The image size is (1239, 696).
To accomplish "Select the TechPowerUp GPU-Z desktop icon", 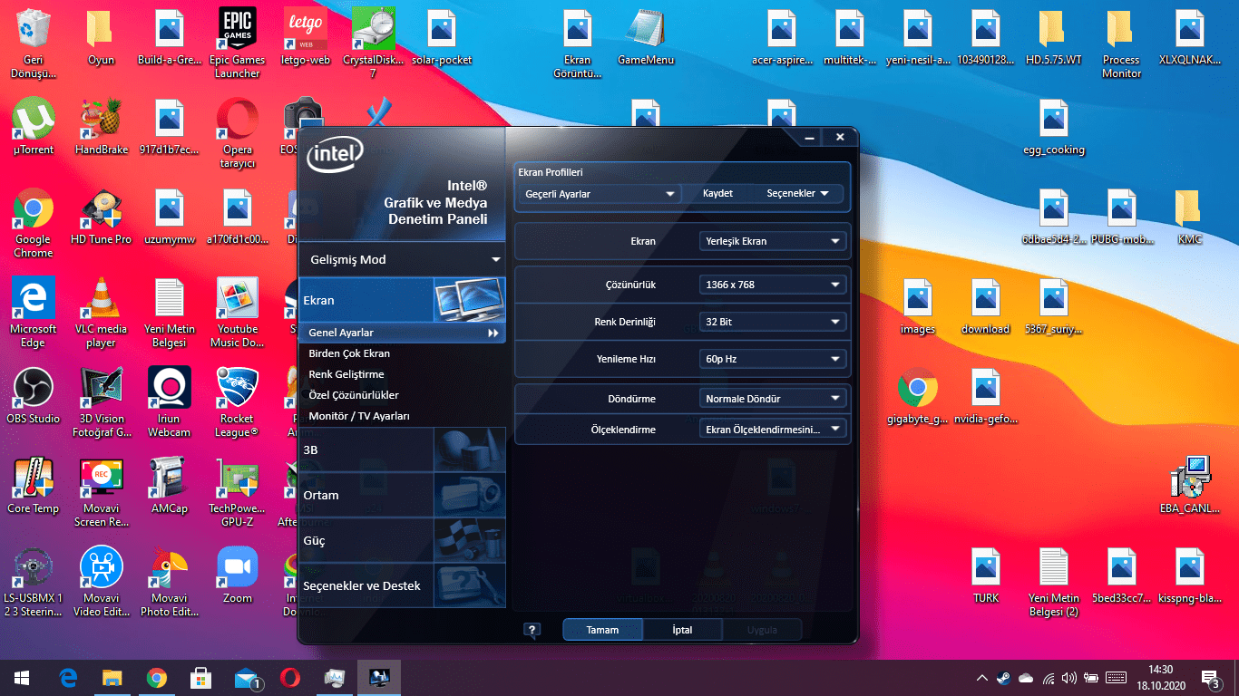I will click(238, 492).
